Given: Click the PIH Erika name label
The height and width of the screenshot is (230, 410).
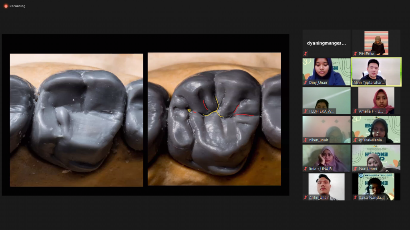Looking at the screenshot, I should pos(366,54).
